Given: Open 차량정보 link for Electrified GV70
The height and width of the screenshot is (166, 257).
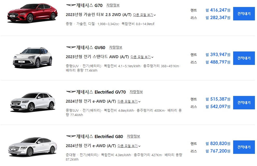Looking at the screenshot, I should pyautogui.click(x=136, y=92).
